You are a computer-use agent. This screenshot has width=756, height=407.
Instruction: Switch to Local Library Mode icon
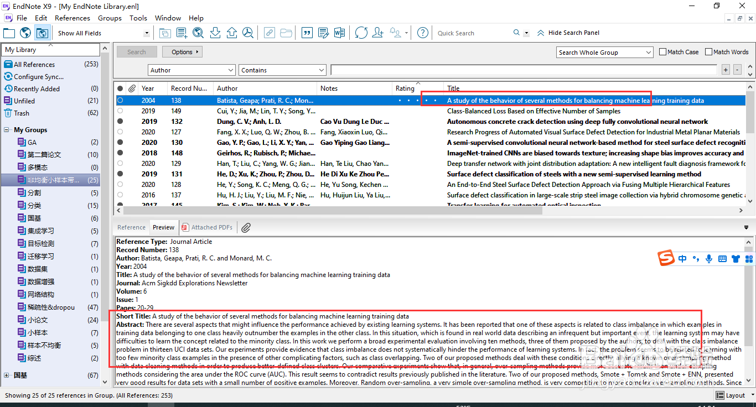coord(9,33)
